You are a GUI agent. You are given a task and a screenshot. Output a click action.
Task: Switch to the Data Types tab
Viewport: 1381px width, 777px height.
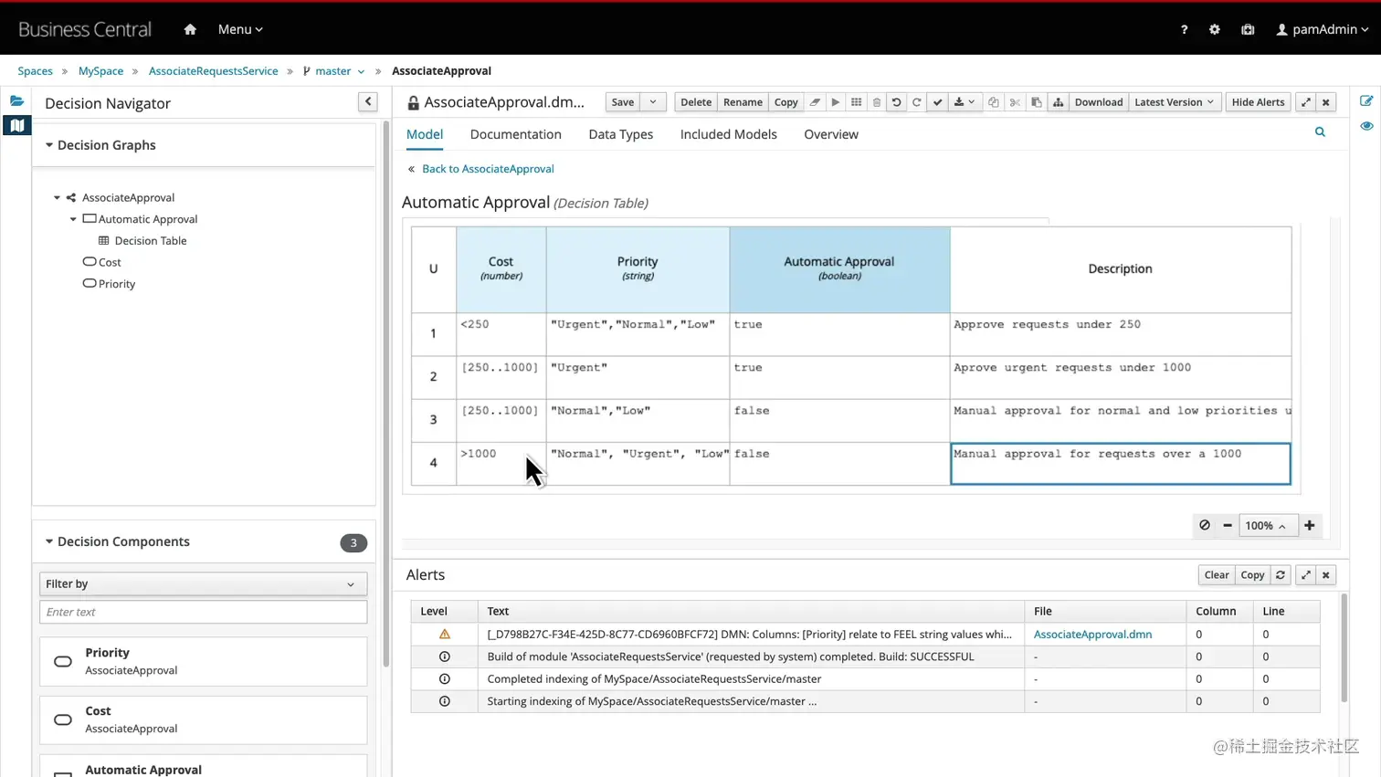(621, 134)
